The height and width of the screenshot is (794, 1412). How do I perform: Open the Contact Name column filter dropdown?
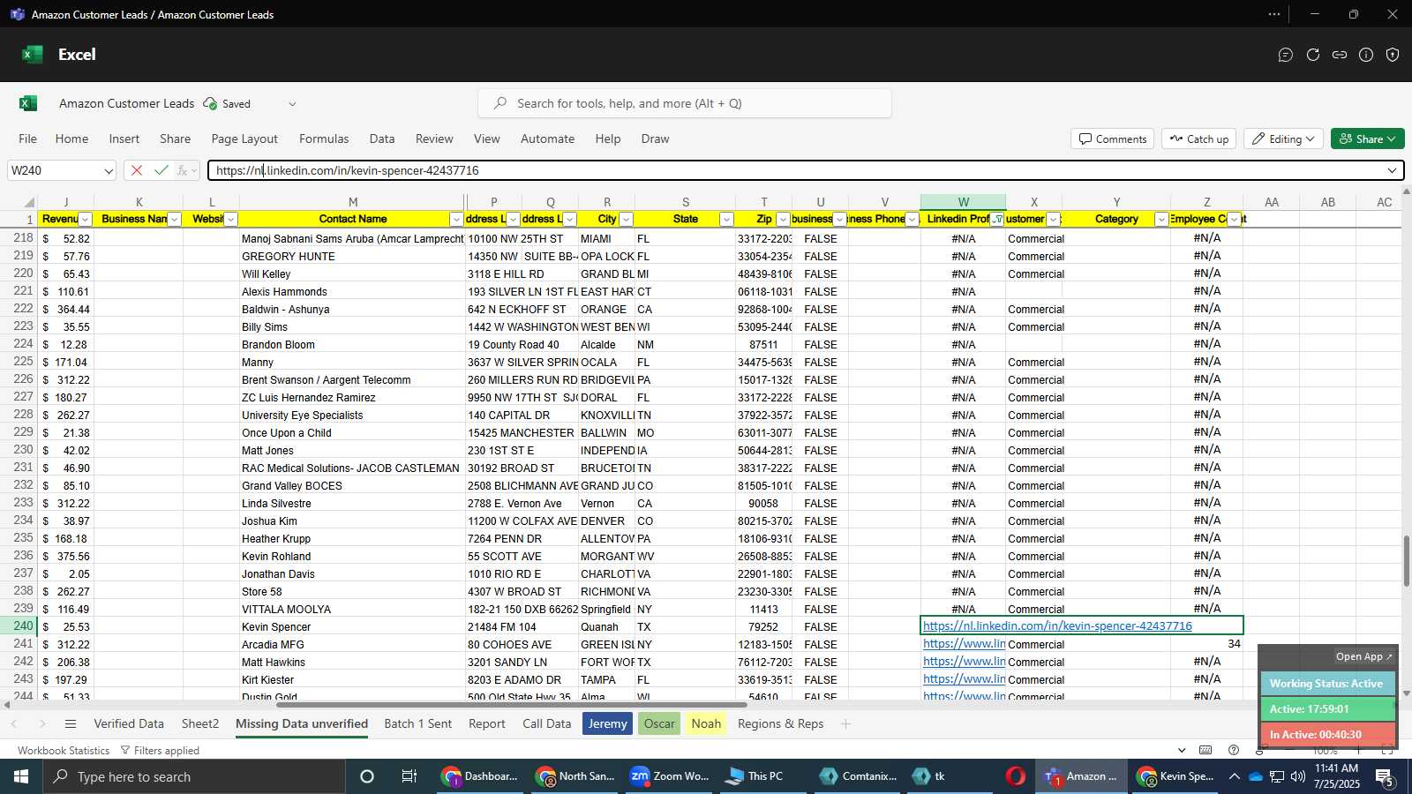tap(456, 220)
